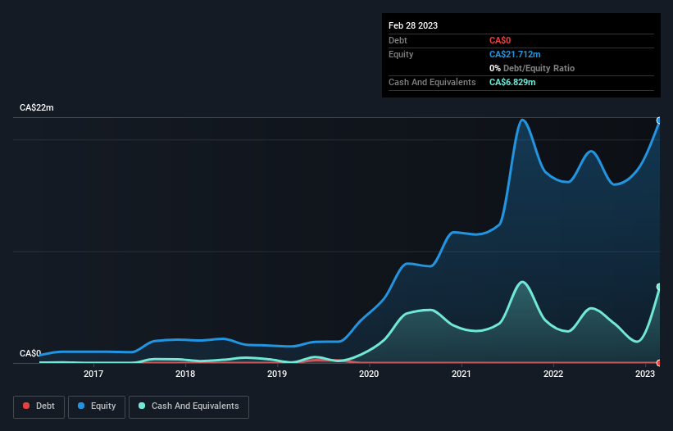Screen dimensions: 673x431
Task: Click the red Debt end-point marker
Action: pos(659,363)
